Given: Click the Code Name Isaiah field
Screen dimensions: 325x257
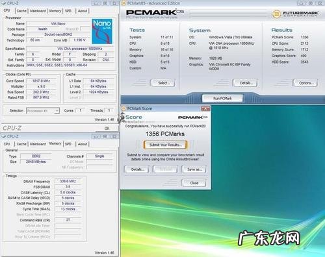Looking at the screenshot, I should pyautogui.click(x=43, y=29).
